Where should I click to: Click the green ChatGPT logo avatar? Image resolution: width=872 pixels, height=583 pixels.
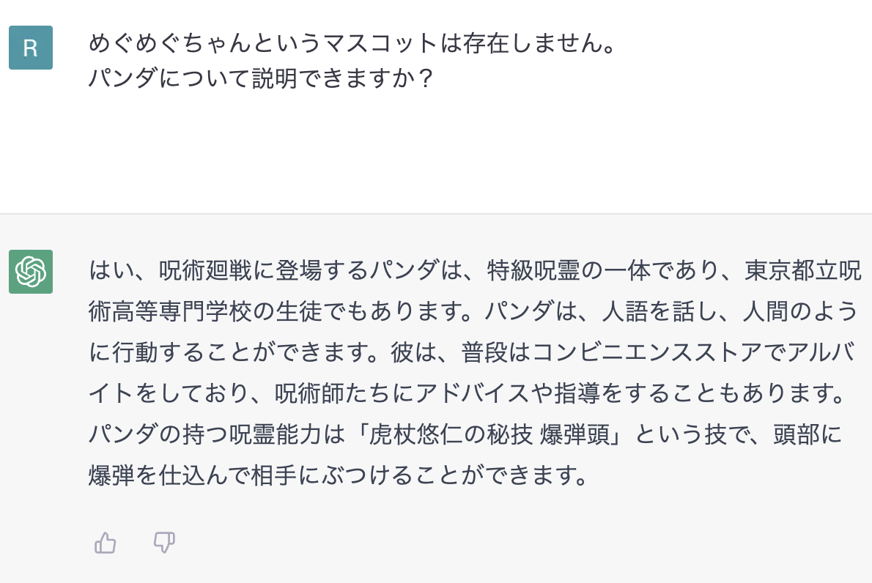(31, 272)
